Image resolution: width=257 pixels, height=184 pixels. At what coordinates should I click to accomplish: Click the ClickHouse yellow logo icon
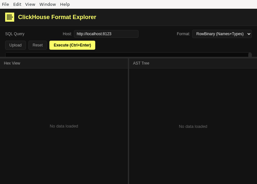point(10,17)
